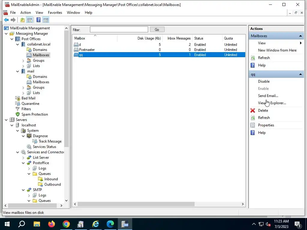This screenshot has height=230, width=307.
Task: Click Disable for the qq mailbox
Action: tap(264, 81)
